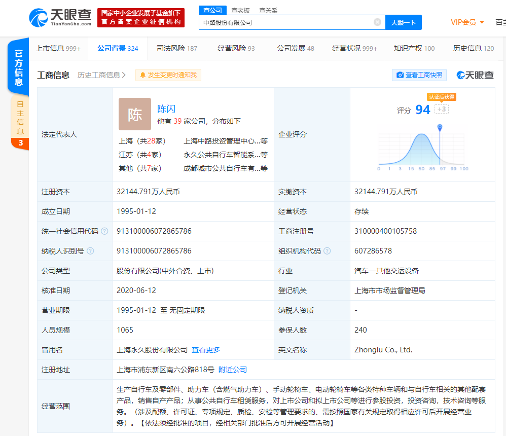Click the help icon beside 组织机构代码
This screenshot has width=506, height=436.
point(327,251)
